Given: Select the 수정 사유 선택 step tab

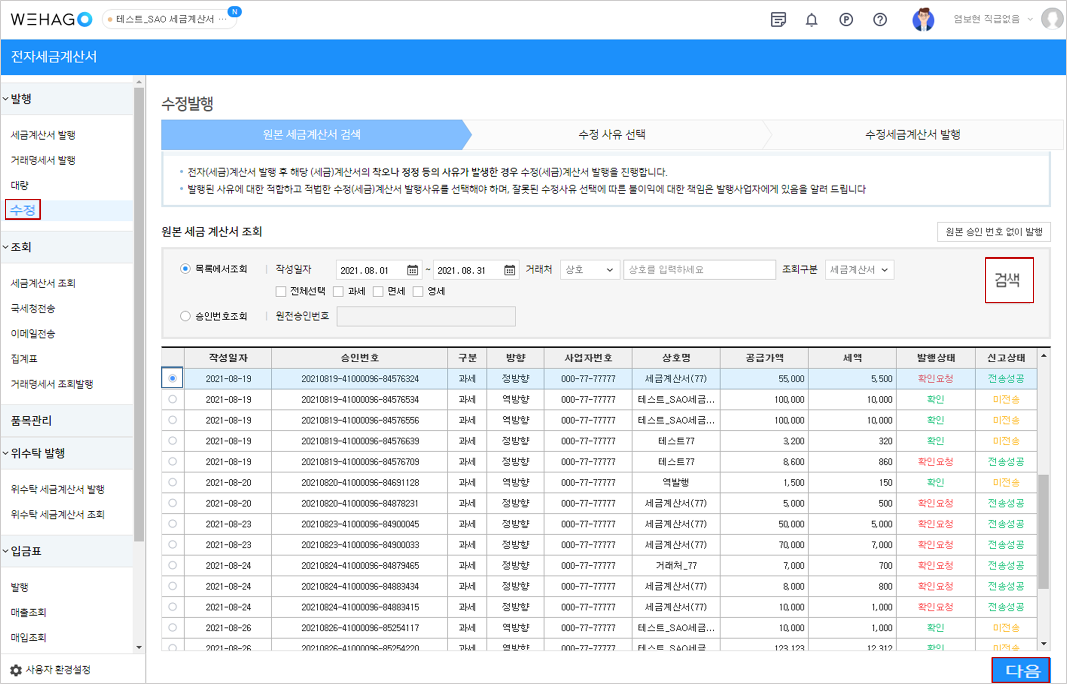Looking at the screenshot, I should tap(612, 135).
